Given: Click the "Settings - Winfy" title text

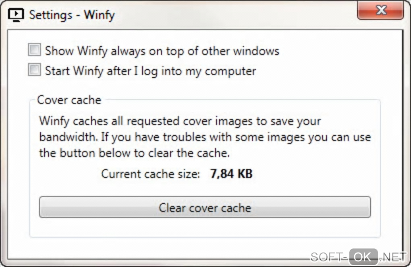Looking at the screenshot, I should (x=72, y=15).
